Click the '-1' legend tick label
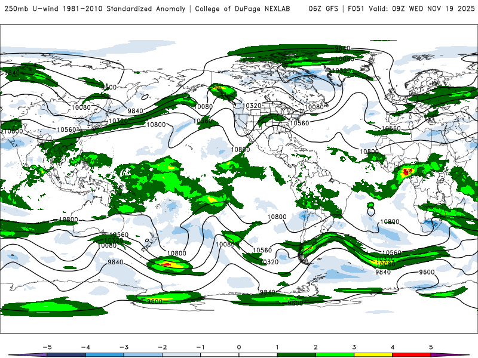 [200, 347]
